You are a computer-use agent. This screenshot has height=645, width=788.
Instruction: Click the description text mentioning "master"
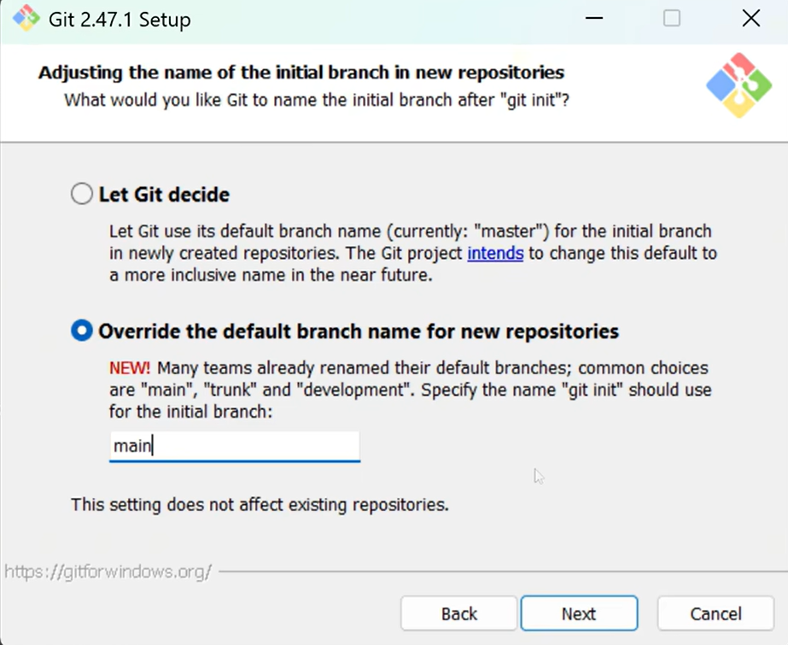click(410, 232)
